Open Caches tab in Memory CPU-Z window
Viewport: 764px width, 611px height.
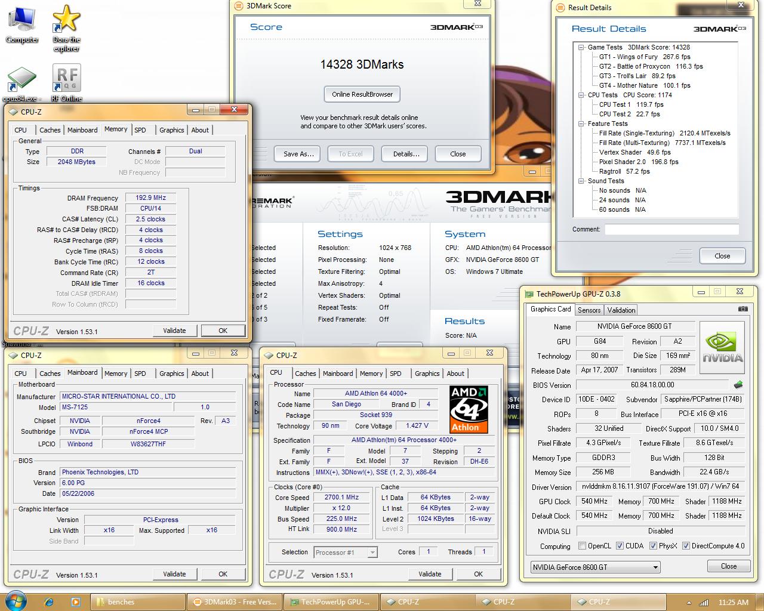click(50, 130)
